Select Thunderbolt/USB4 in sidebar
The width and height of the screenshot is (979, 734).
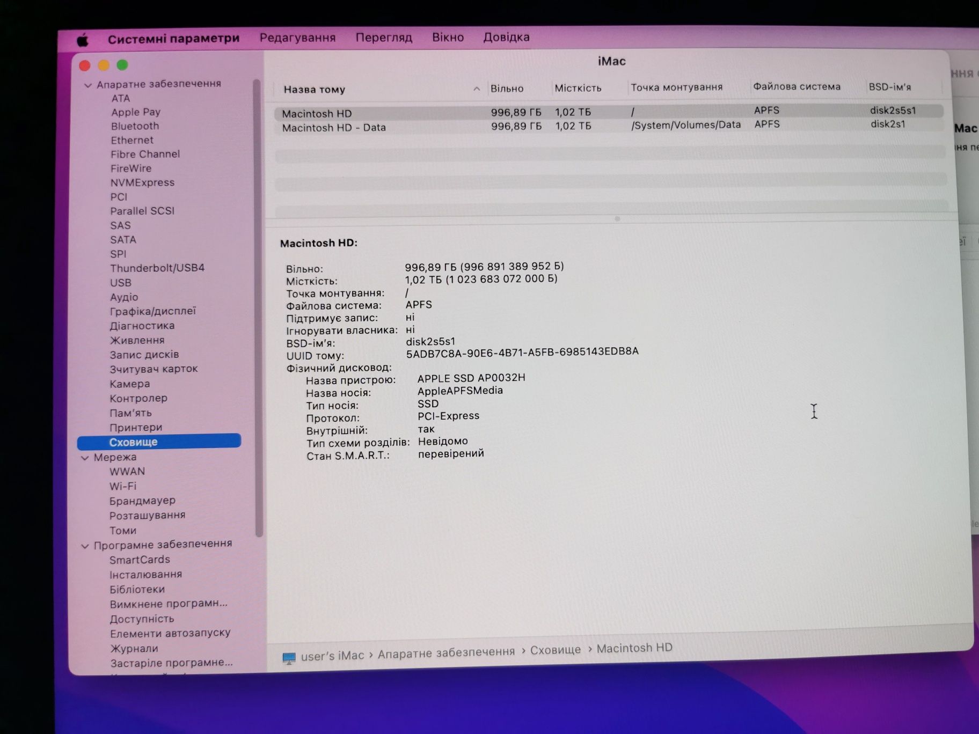click(157, 268)
